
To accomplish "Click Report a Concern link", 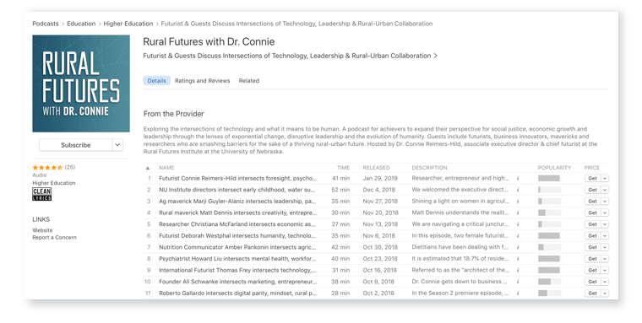I will (54, 237).
